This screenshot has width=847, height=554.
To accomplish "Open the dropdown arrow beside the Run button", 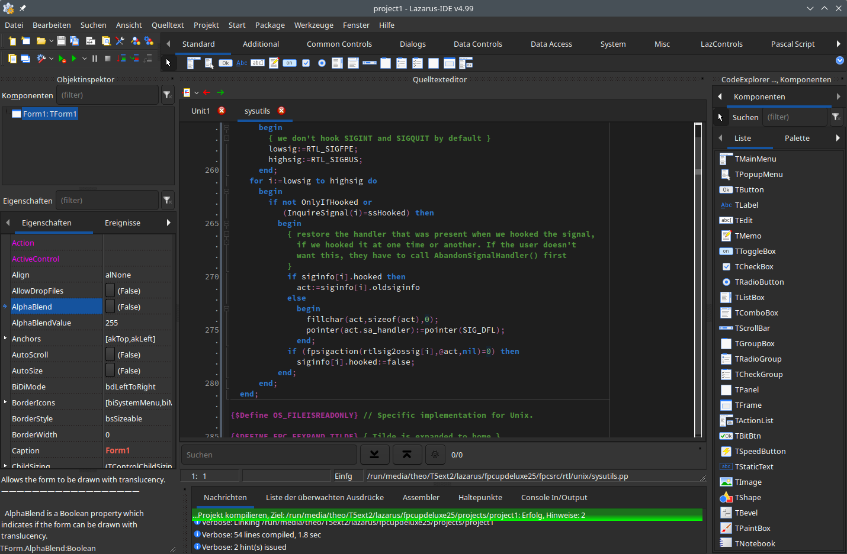I will click(84, 59).
